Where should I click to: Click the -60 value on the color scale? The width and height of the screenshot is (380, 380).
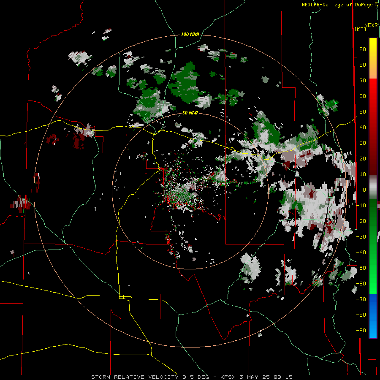(x=361, y=284)
